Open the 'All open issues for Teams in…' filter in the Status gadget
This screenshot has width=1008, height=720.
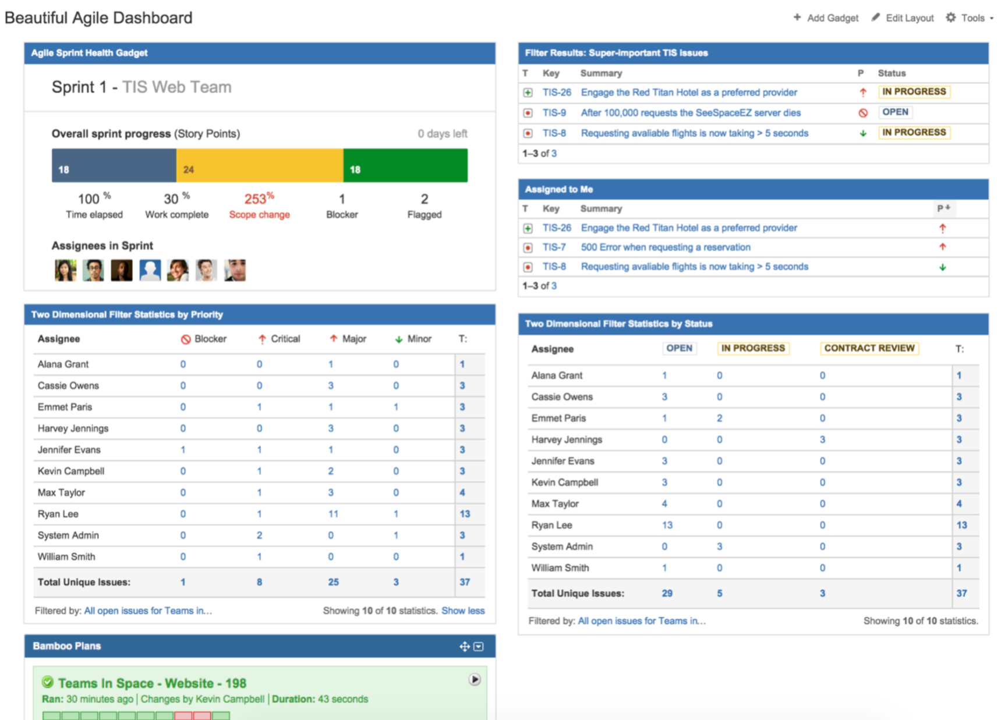click(x=642, y=621)
